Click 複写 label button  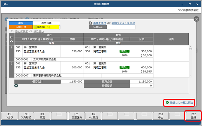(x=21, y=23)
